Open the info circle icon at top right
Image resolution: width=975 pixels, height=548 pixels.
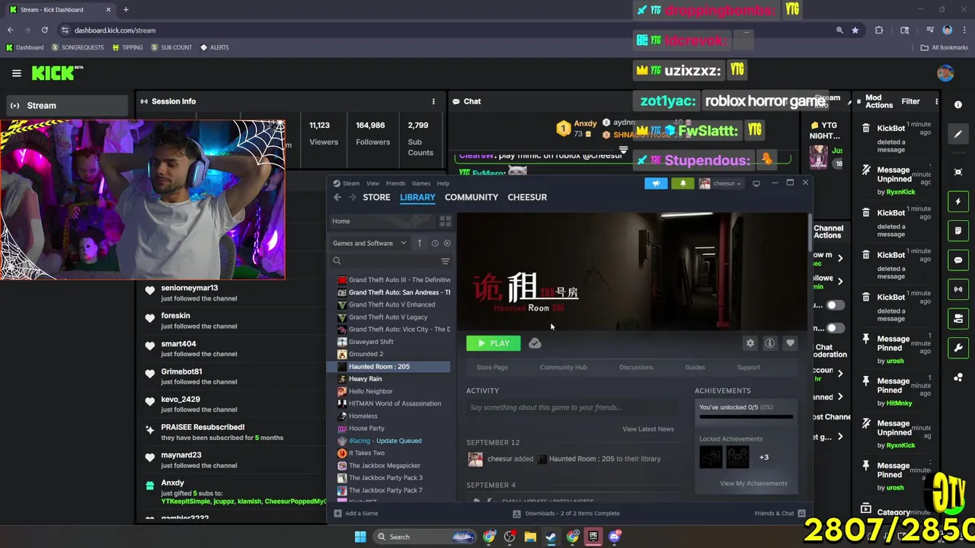[958, 105]
